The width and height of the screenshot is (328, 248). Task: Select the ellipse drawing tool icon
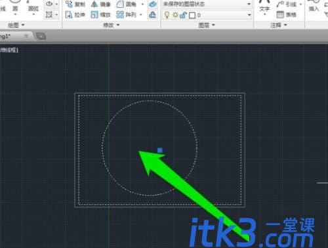click(49, 4)
